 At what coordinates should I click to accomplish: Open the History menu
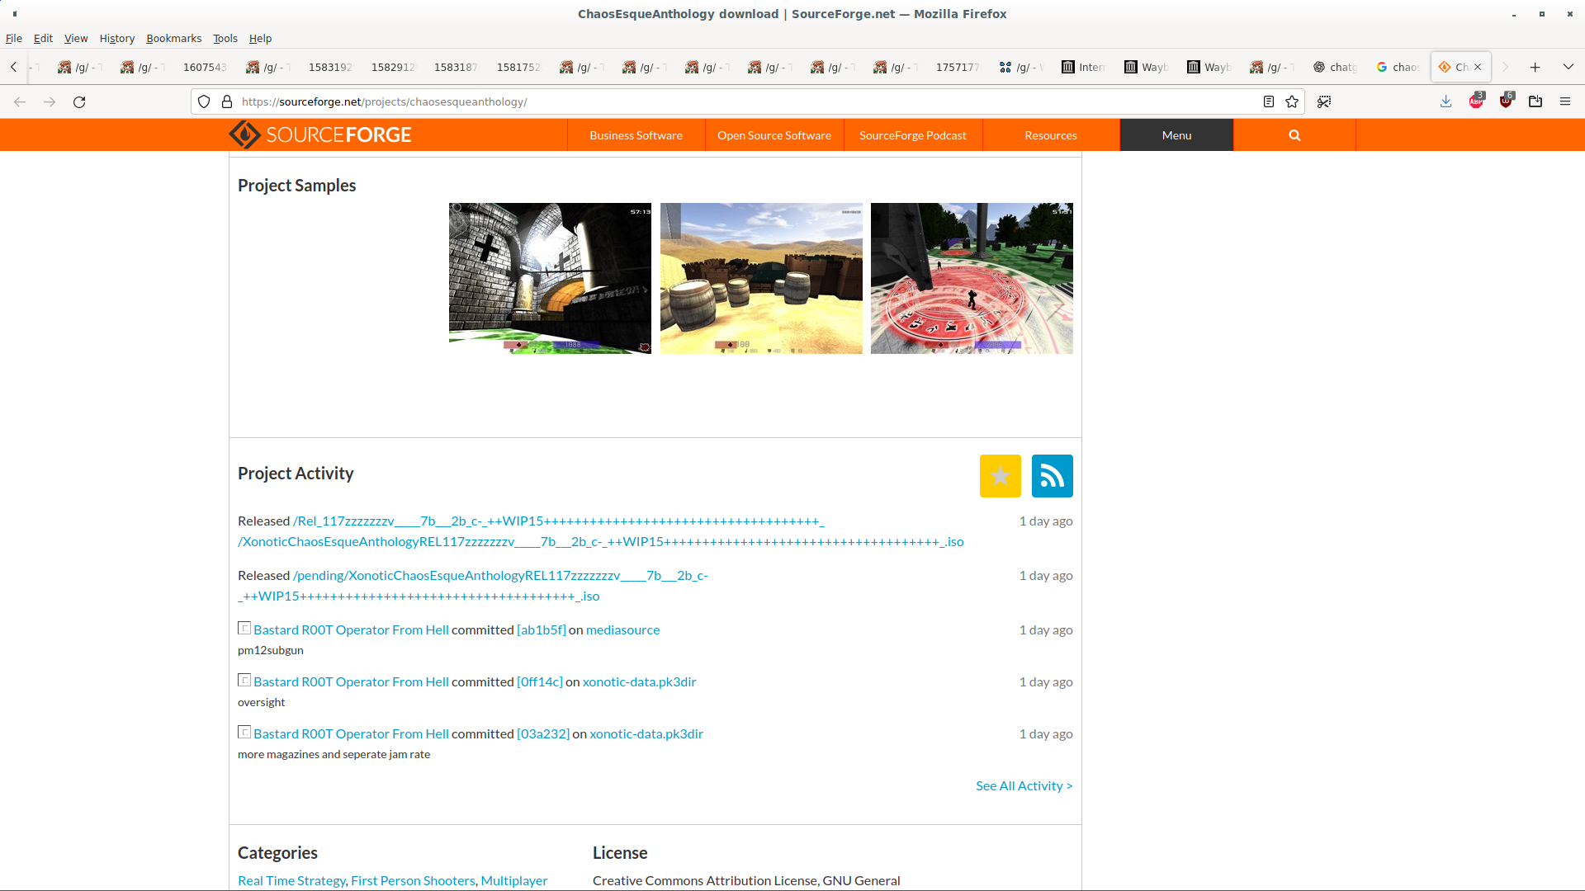[116, 38]
